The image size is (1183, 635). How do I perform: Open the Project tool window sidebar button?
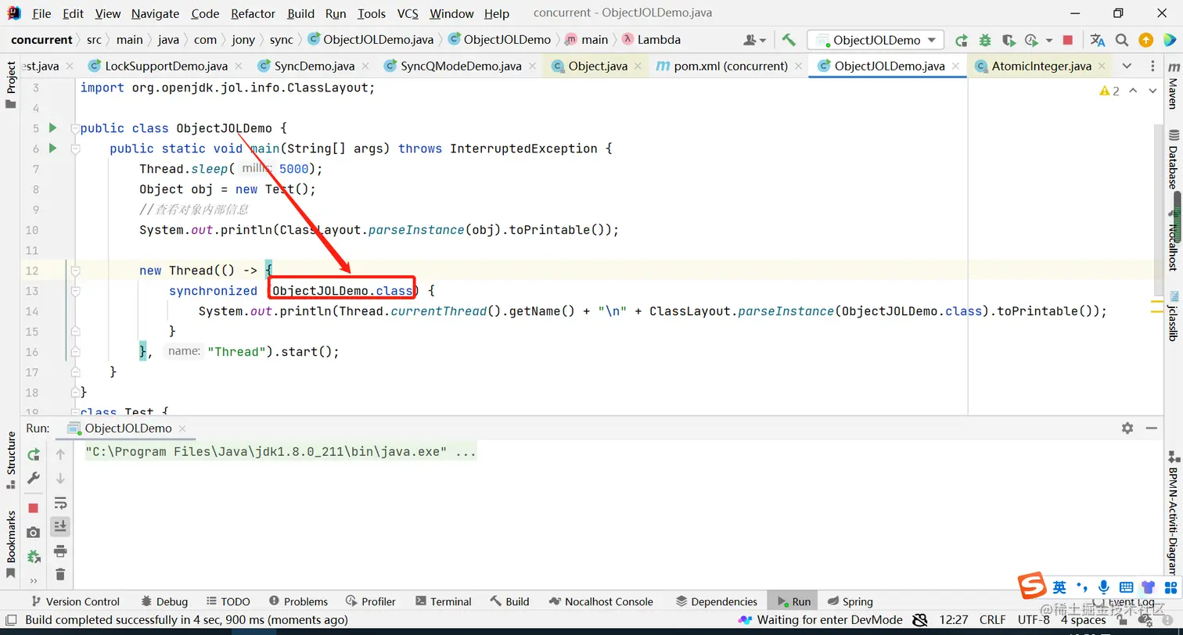pyautogui.click(x=11, y=84)
